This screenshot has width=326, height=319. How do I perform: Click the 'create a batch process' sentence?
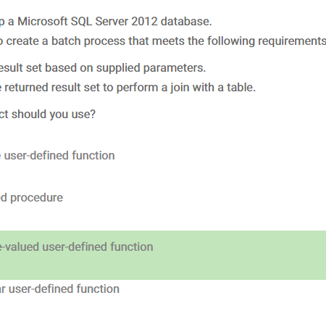[163, 41]
